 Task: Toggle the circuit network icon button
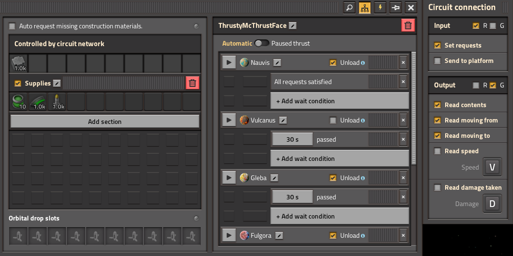tap(365, 8)
